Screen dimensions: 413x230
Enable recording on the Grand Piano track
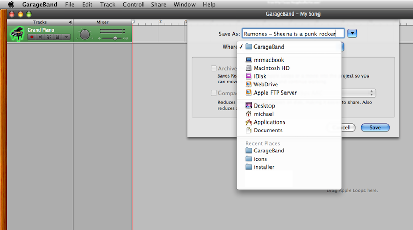click(x=32, y=37)
